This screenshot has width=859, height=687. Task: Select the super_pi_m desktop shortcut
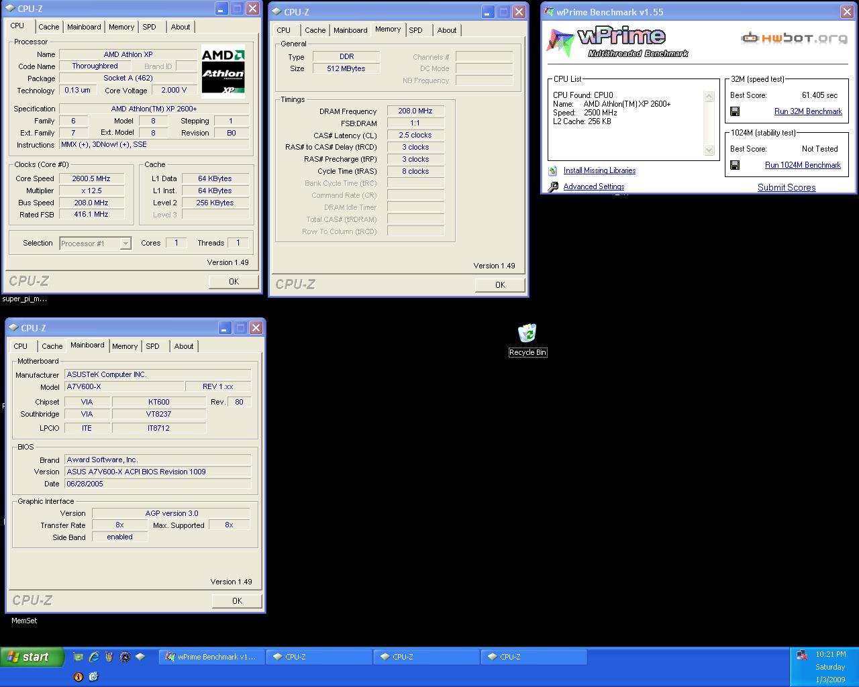click(24, 299)
